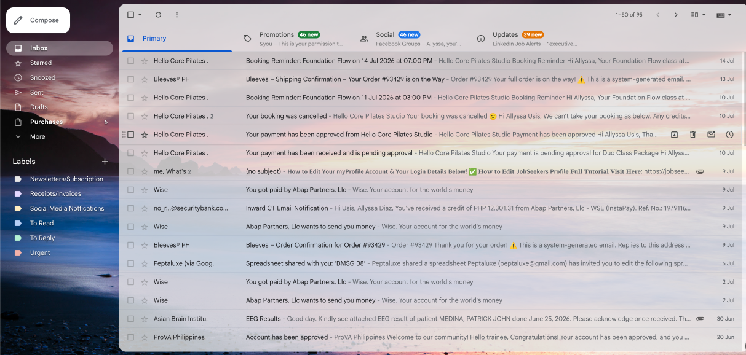
Task: Open the toolbar three-dot More menu
Action: click(x=177, y=15)
